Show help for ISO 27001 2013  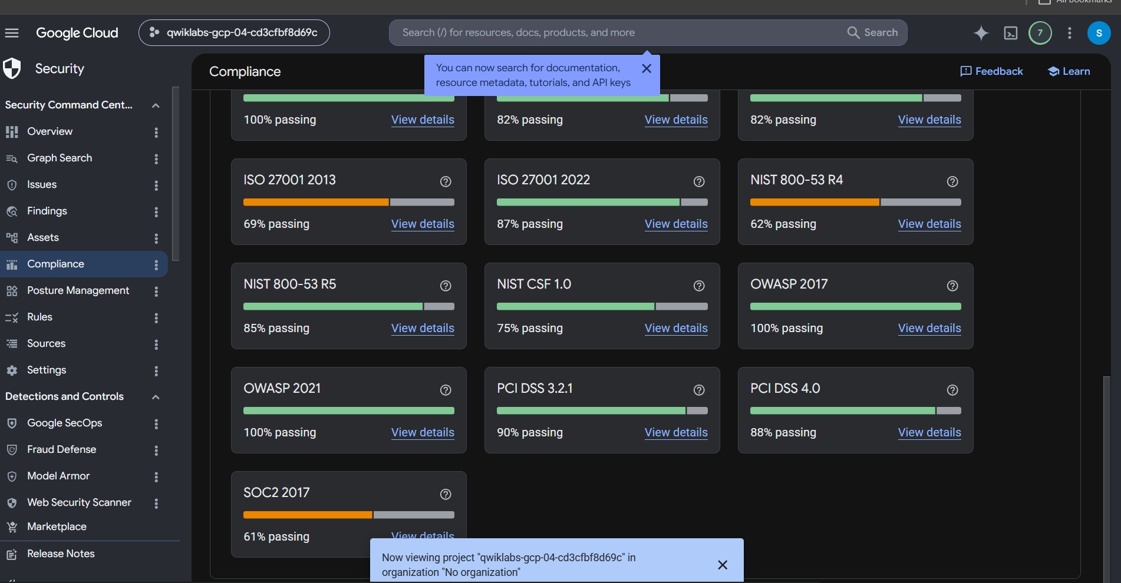coord(446,181)
